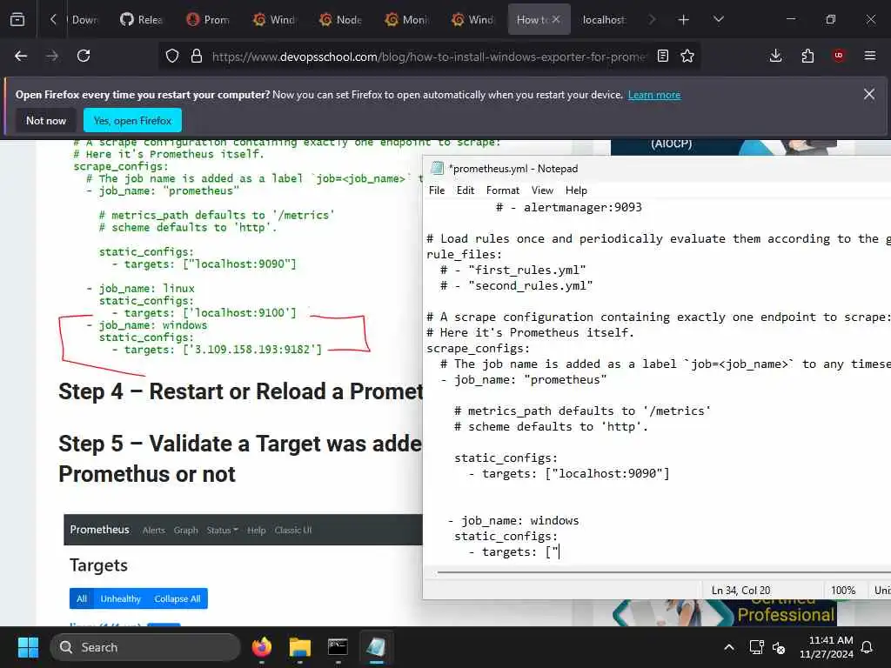Close the How to tab
Screen dimensions: 891x668
[556, 20]
